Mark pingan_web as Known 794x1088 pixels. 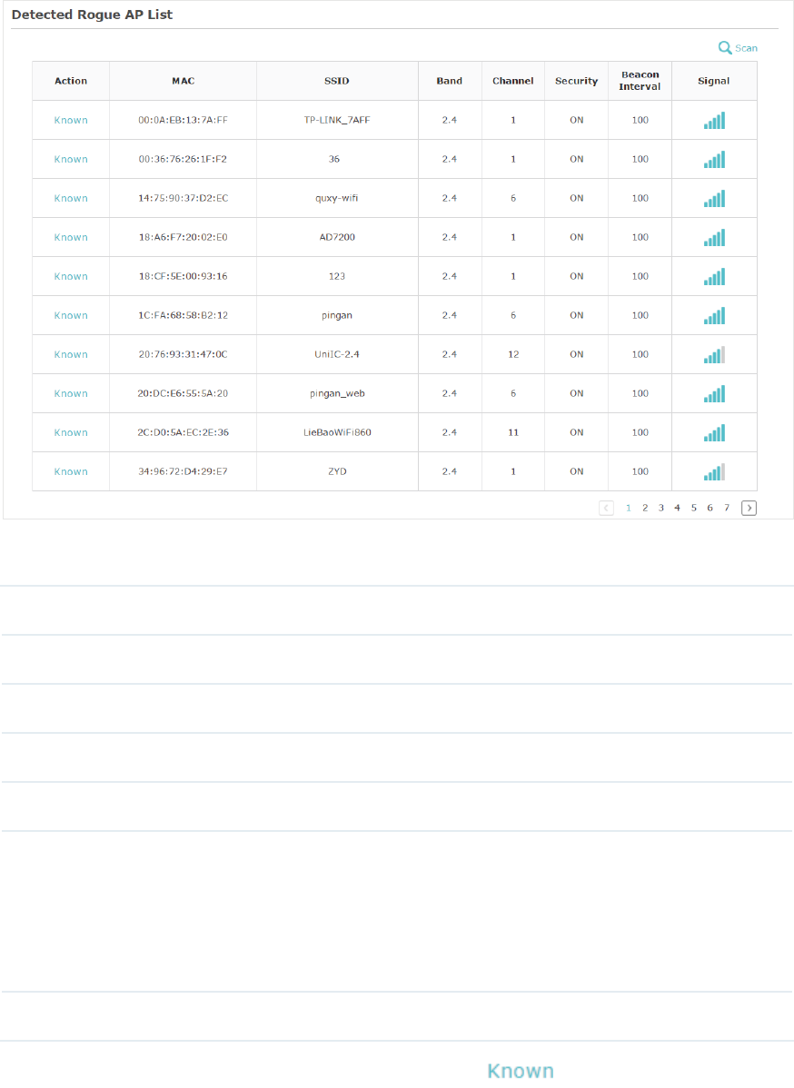tap(71, 393)
